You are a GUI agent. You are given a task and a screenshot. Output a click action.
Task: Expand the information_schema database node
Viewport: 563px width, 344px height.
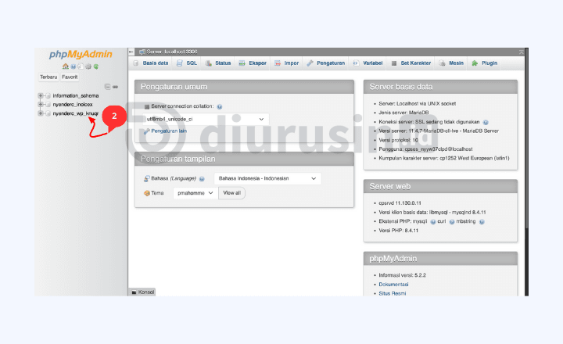point(41,95)
